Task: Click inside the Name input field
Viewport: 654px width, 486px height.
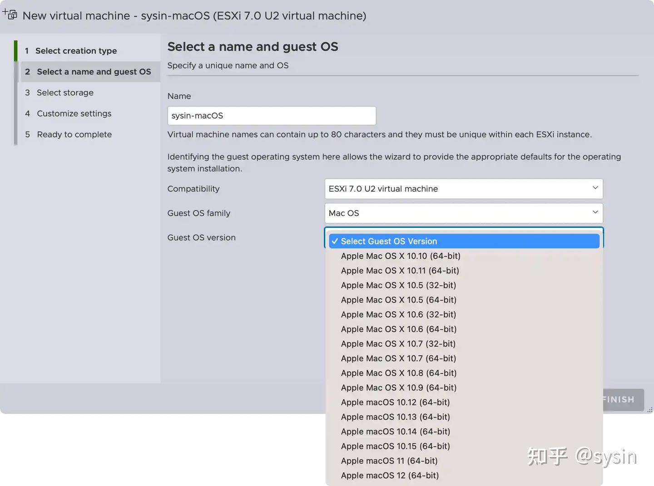Action: pos(271,116)
